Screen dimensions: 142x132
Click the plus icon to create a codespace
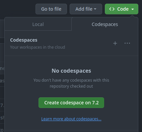[x=115, y=43]
